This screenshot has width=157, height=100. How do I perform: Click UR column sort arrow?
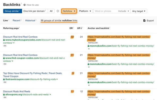[81, 28]
